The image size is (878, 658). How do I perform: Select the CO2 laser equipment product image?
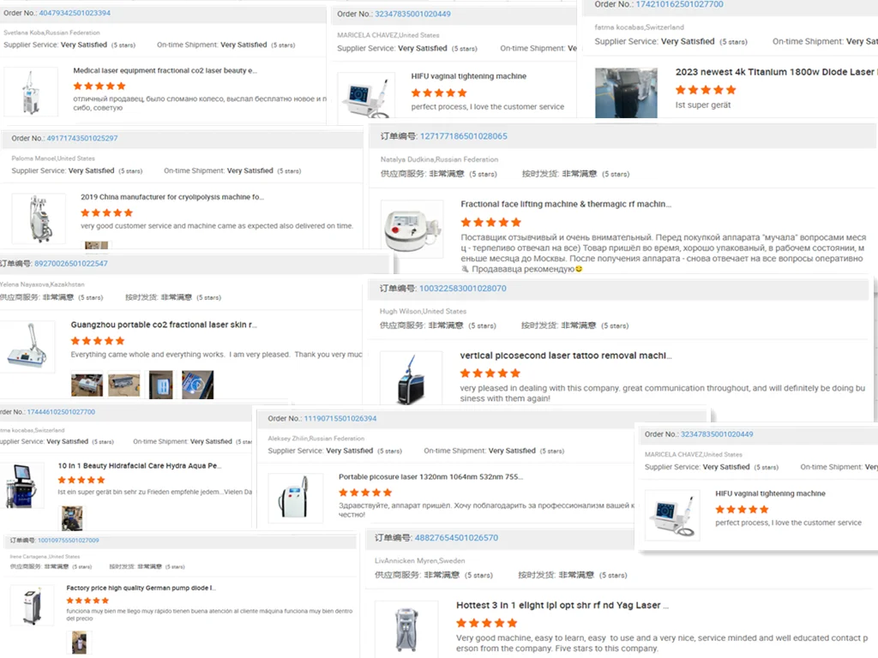31,92
